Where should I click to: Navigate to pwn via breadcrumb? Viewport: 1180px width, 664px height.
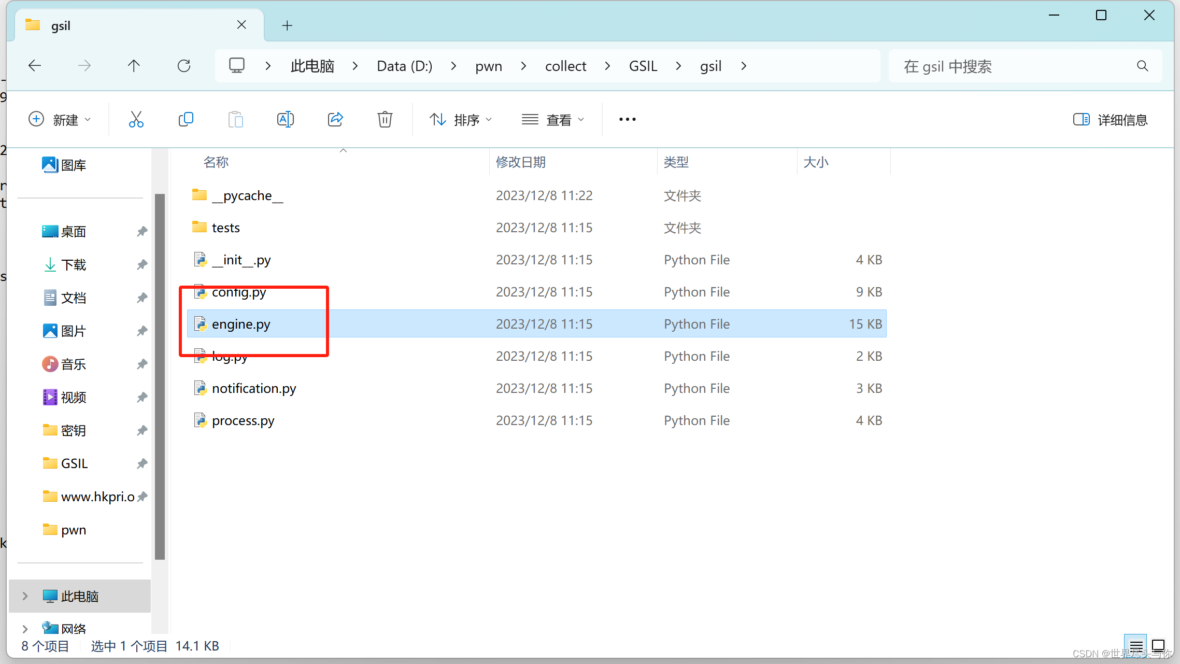488,66
